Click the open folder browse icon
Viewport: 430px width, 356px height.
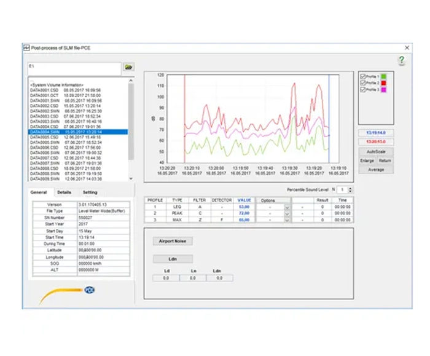click(x=128, y=66)
